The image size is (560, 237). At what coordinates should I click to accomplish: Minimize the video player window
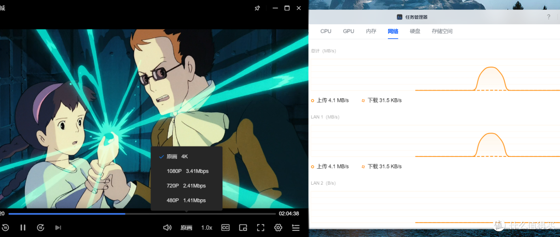coord(275,8)
